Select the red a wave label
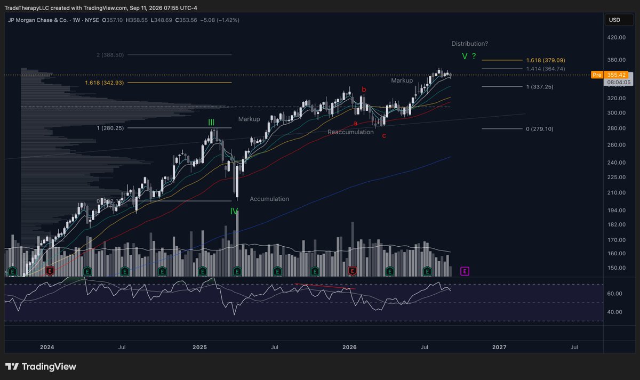This screenshot has height=380, width=640. pos(355,123)
